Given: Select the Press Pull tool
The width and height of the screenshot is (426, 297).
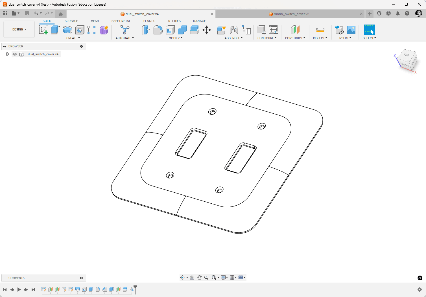Looking at the screenshot, I should click(146, 30).
